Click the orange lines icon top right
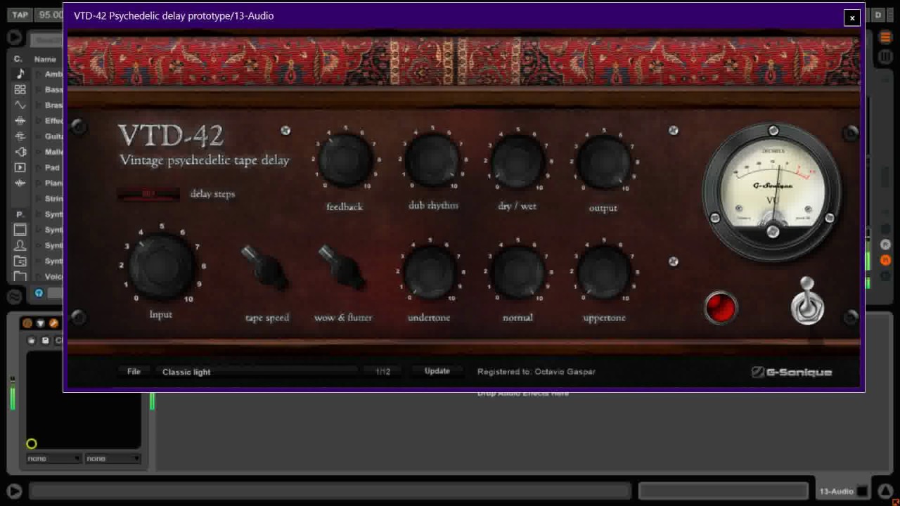Image resolution: width=900 pixels, height=506 pixels. [x=885, y=37]
